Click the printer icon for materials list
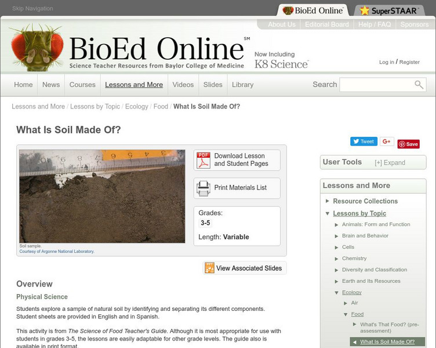436x348 pixels. (204, 188)
